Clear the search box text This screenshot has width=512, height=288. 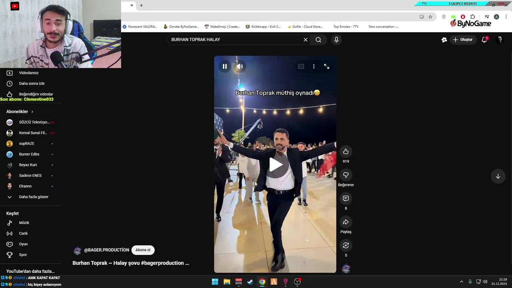[306, 40]
